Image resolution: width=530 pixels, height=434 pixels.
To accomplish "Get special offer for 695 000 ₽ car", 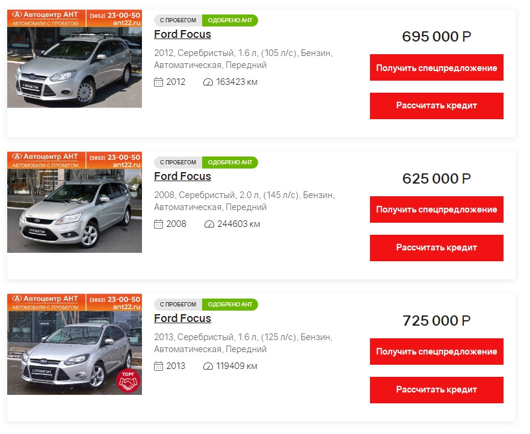I will tap(436, 67).
